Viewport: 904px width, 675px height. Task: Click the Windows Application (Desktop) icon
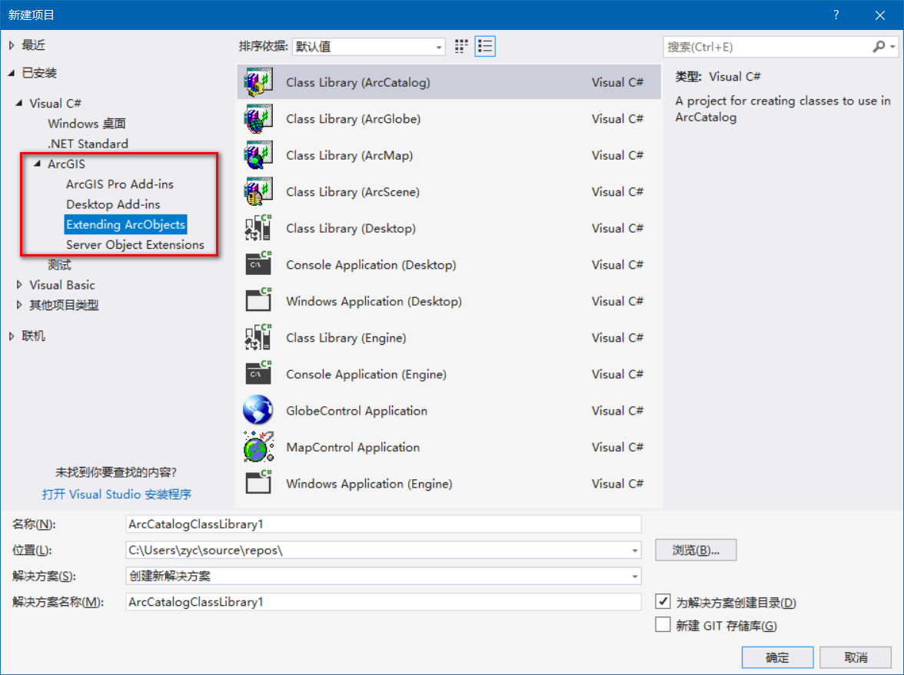[x=258, y=301]
